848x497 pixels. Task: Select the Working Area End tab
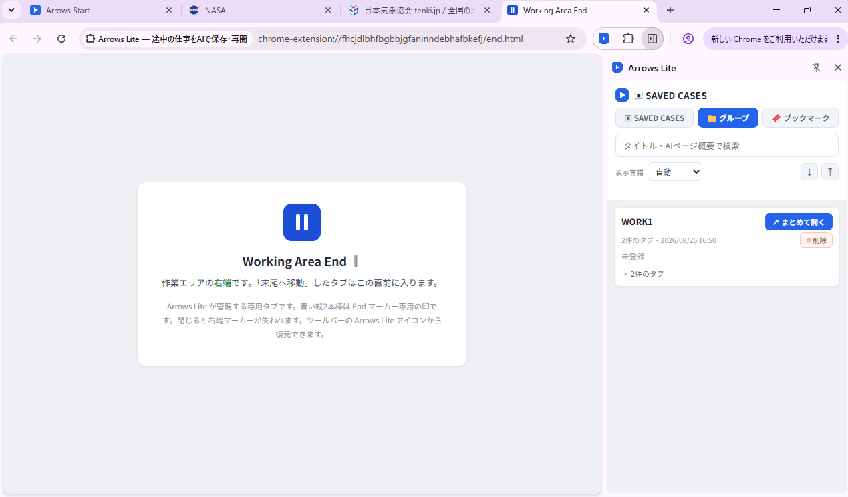click(x=579, y=11)
